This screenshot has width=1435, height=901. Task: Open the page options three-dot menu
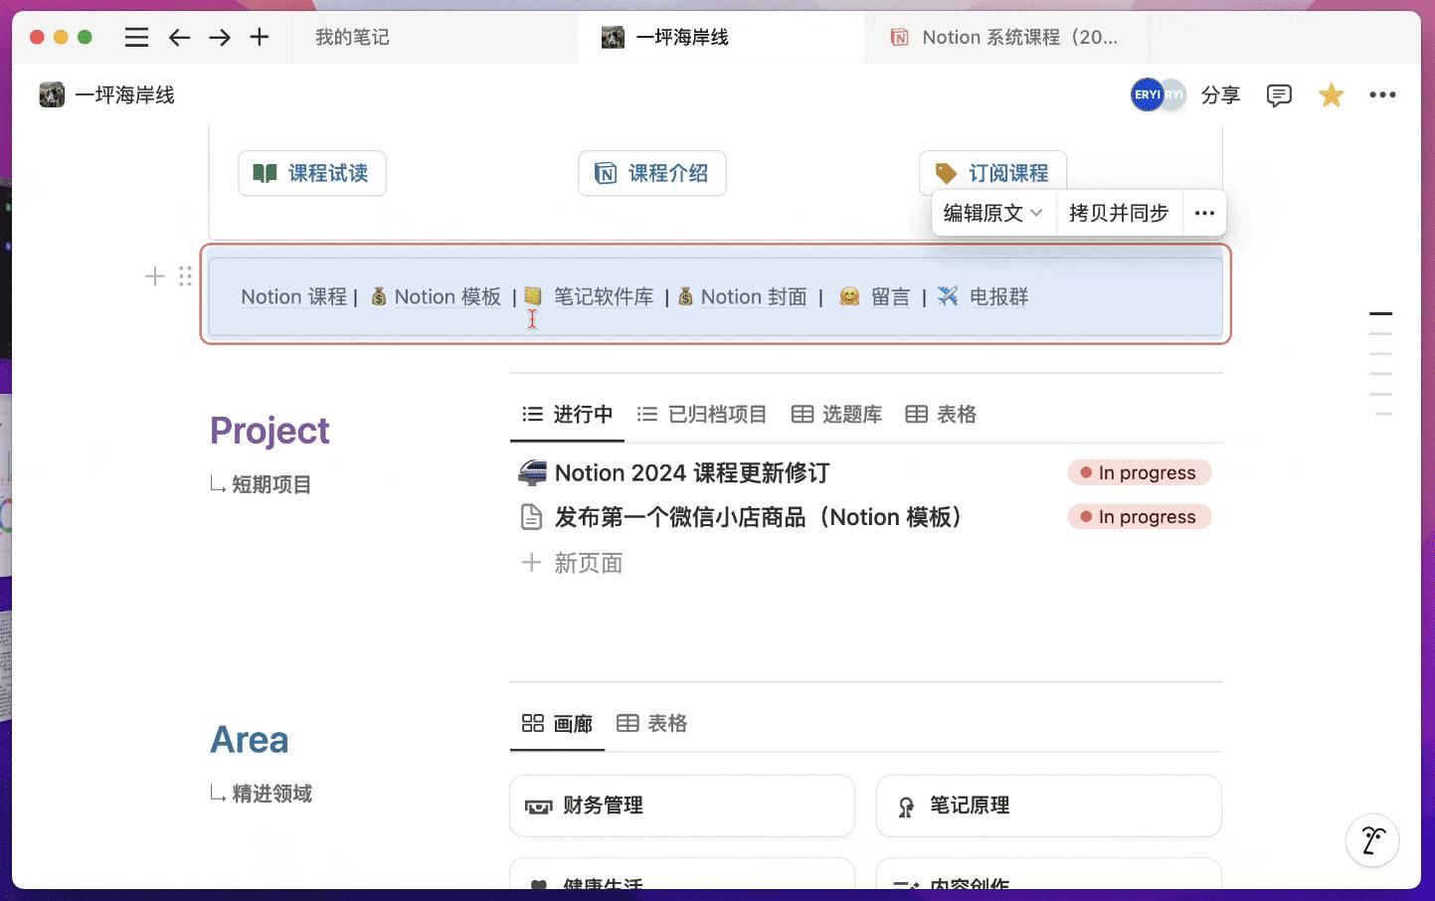(x=1382, y=95)
